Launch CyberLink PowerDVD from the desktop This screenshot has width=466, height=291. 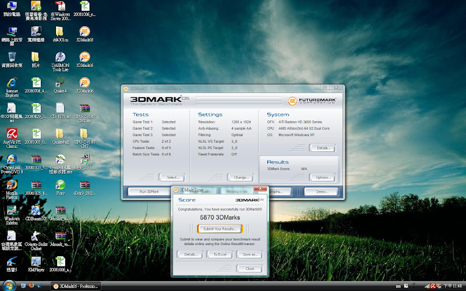(x=11, y=160)
